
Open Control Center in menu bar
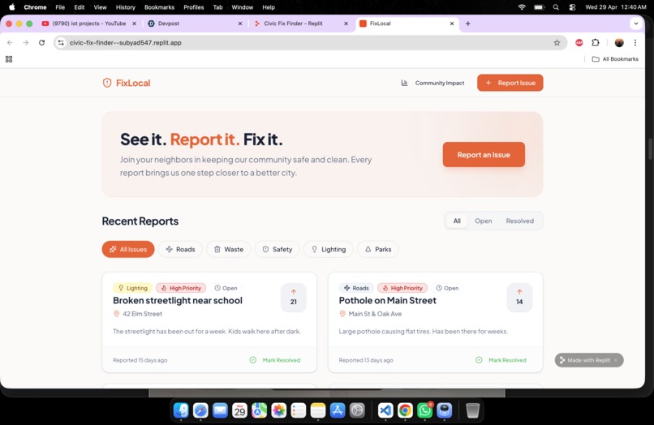pos(572,7)
